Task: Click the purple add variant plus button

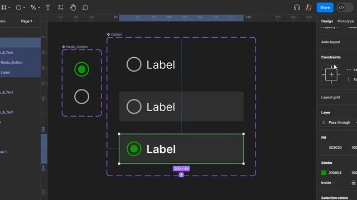Action: click(x=181, y=175)
